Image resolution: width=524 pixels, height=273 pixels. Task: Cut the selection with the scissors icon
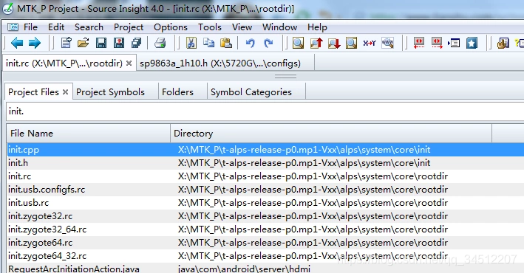(191, 43)
